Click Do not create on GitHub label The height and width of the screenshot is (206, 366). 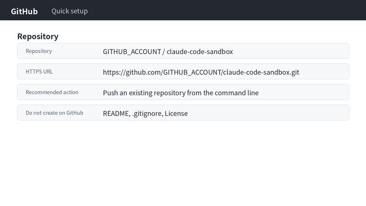point(54,113)
